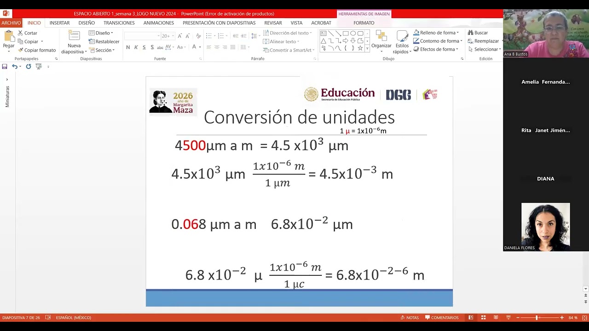Center the paragraph text
589x331 pixels.
point(217,47)
